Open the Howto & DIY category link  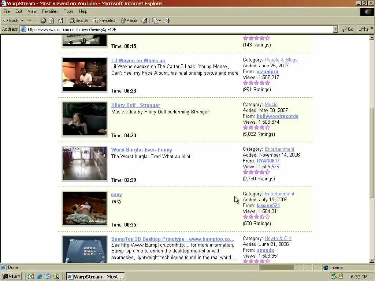(x=278, y=238)
